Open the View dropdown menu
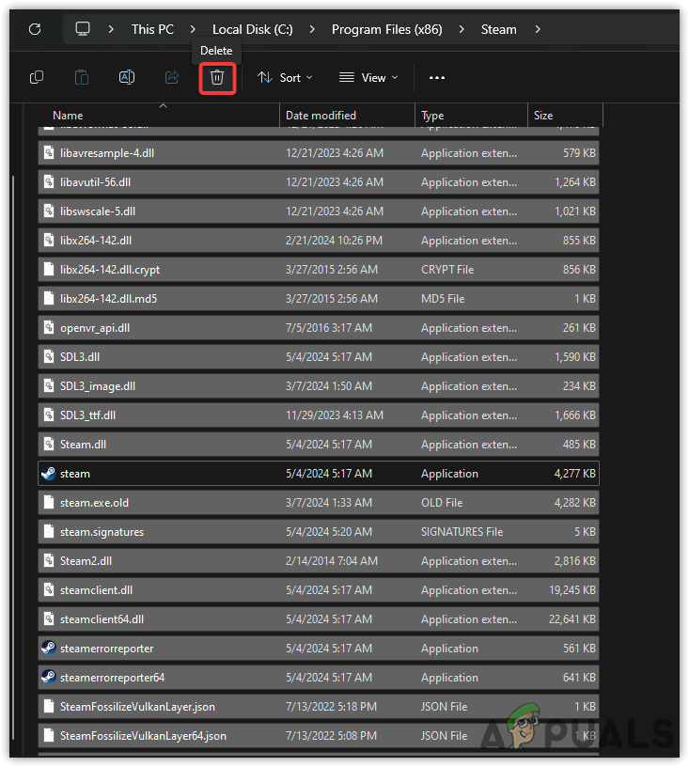The width and height of the screenshot is (689, 767). 368,77
